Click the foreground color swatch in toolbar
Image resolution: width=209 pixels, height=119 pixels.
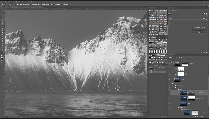(2, 57)
